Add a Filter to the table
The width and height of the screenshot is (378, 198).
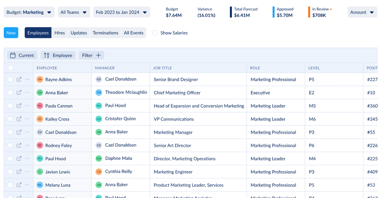pos(91,55)
